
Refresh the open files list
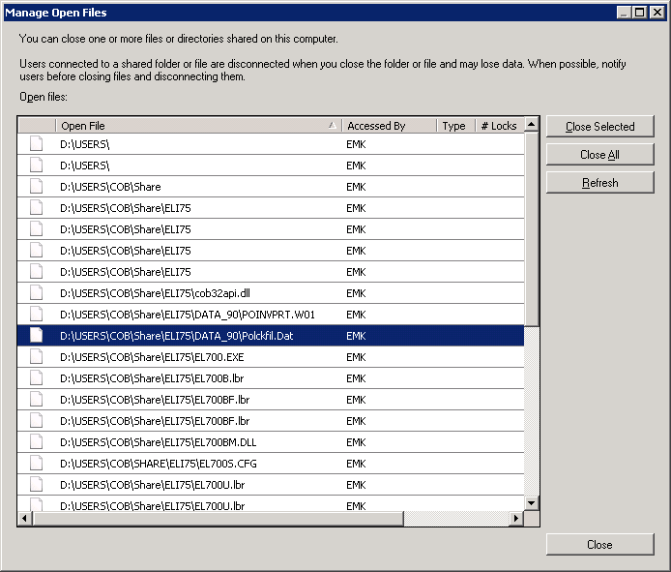(599, 182)
